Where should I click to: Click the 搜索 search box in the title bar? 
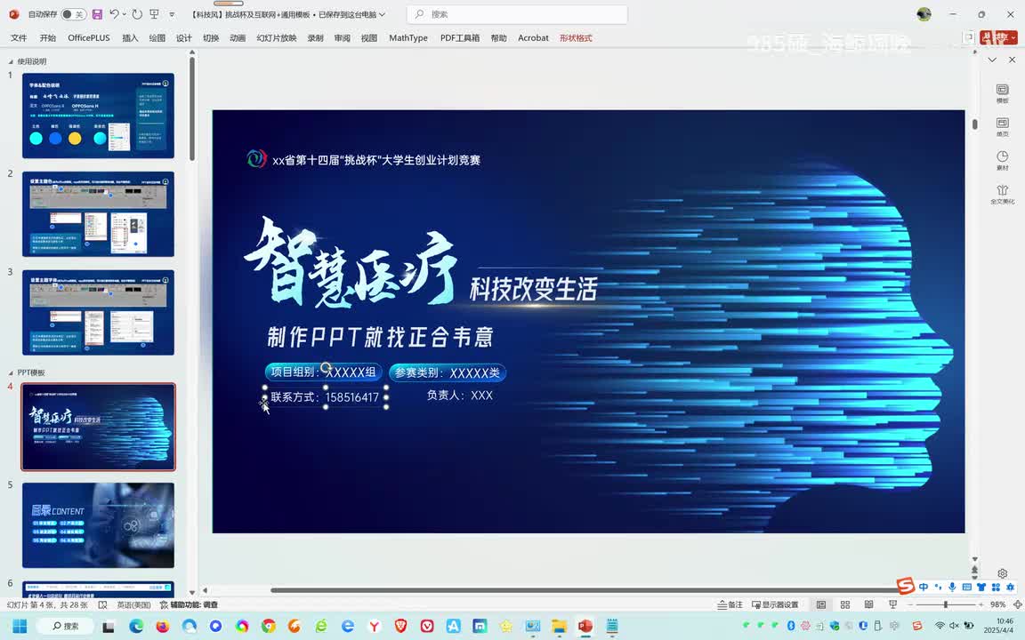click(x=516, y=13)
